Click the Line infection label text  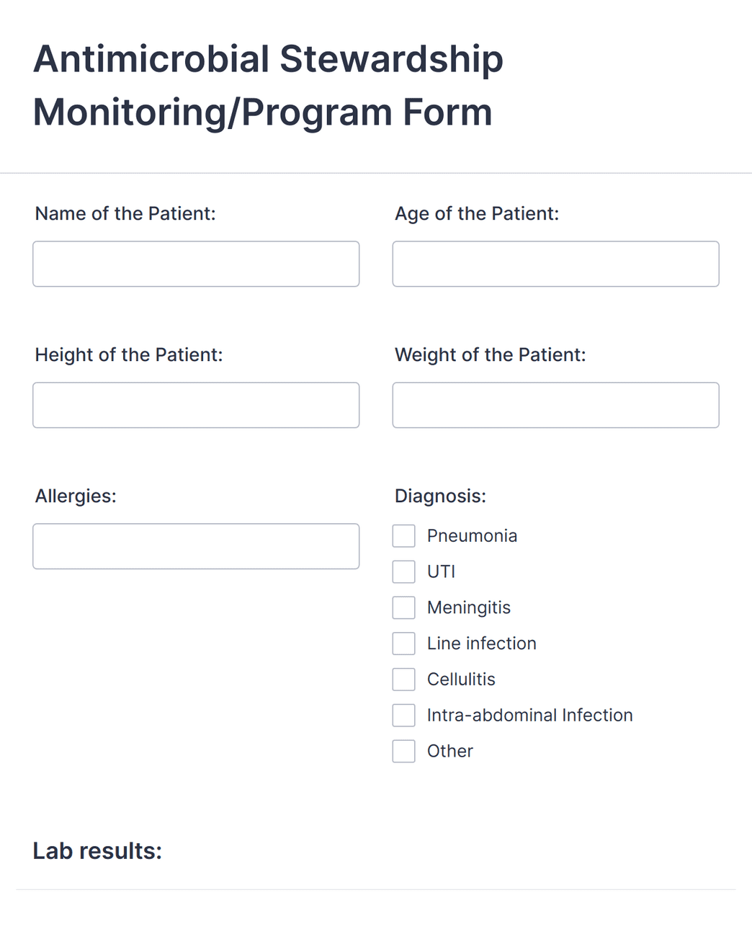[481, 644]
